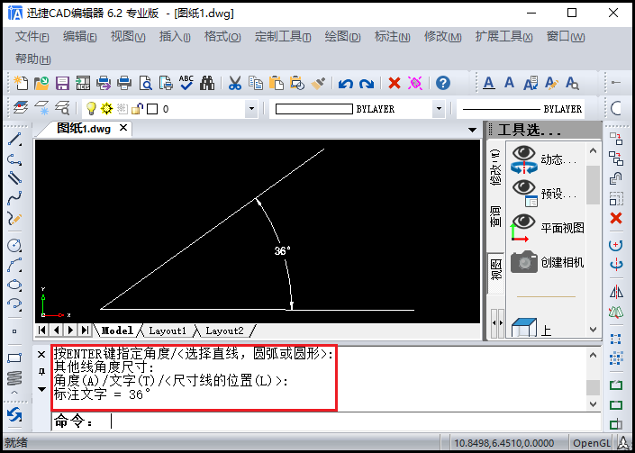The width and height of the screenshot is (635, 453).
Task: Open an existing file with folder icon
Action: pyautogui.click(x=41, y=83)
